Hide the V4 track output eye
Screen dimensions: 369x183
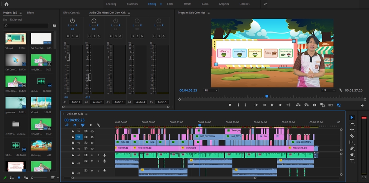tap(92, 131)
